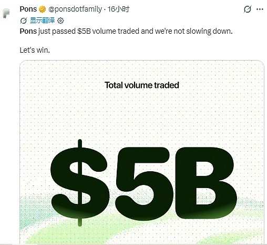This screenshot has width=267, height=245.
Task: Click bold Pons word in tweet body
Action: click(28, 31)
